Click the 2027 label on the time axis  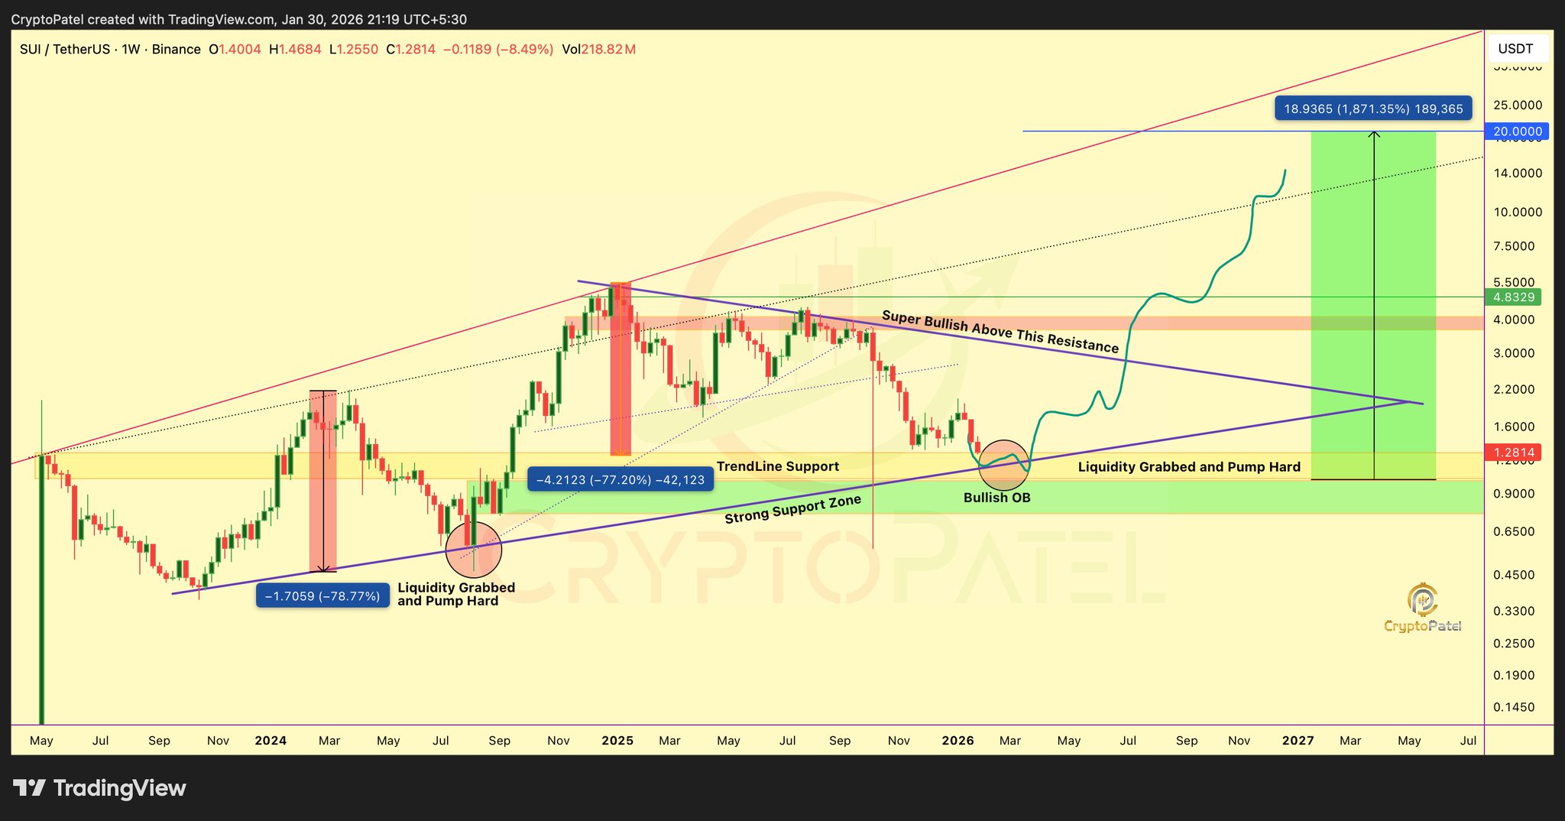pos(1298,740)
